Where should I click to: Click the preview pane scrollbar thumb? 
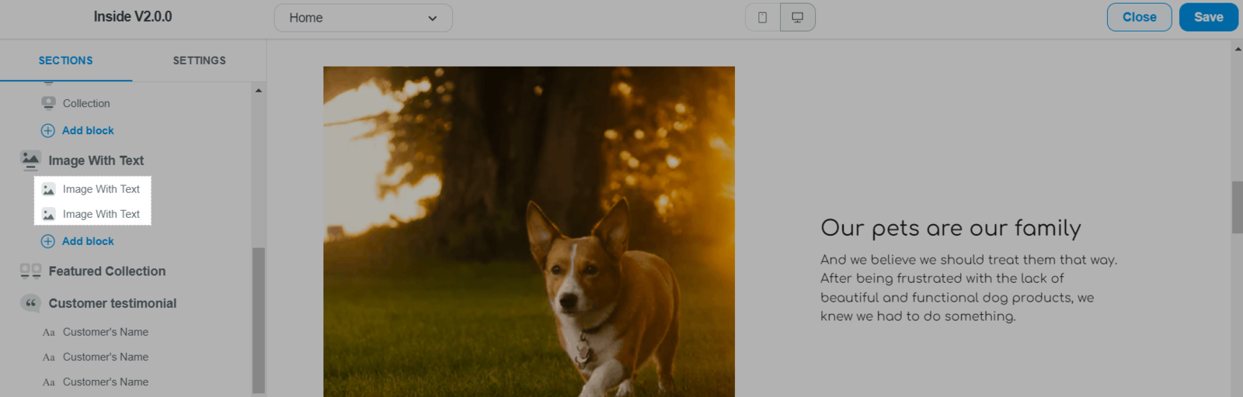pyautogui.click(x=1237, y=207)
